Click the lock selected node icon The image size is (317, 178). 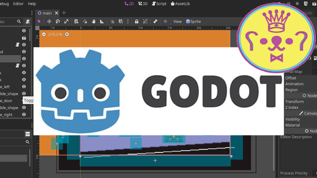[x=137, y=21]
